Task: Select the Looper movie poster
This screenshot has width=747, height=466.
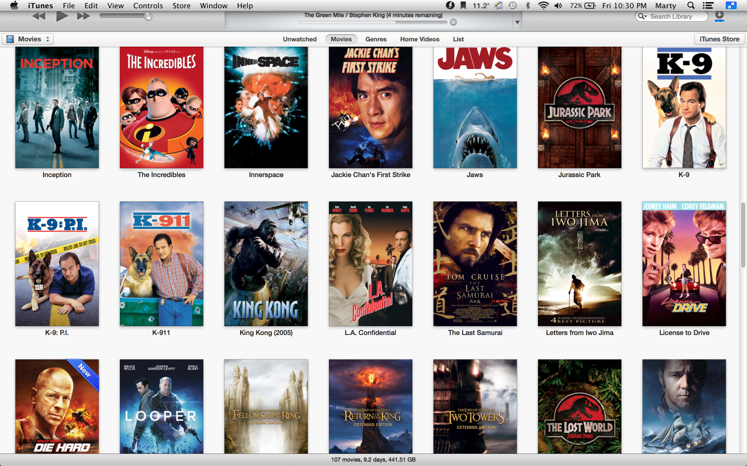Action: pyautogui.click(x=161, y=406)
